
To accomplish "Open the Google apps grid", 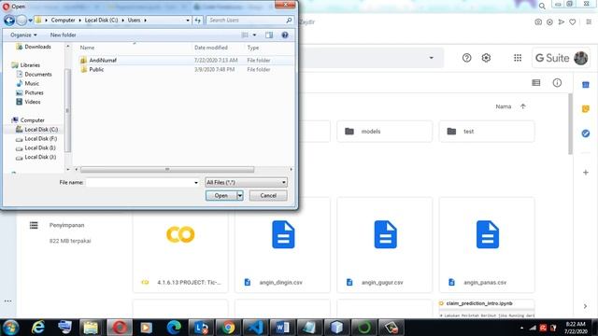I will point(518,58).
